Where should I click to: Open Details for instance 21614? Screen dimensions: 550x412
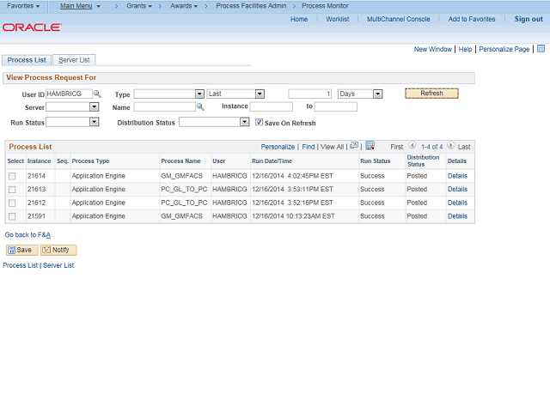pyautogui.click(x=457, y=176)
